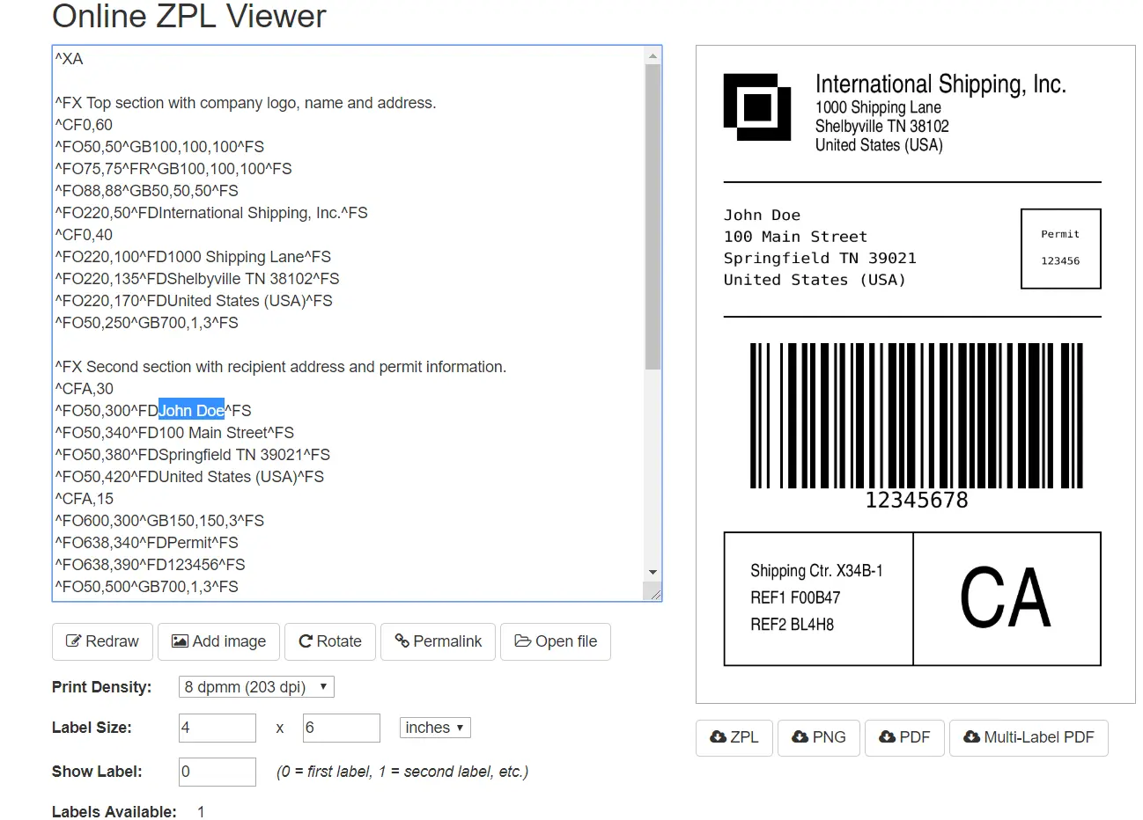1143x820 pixels.
Task: Click the Redraw button
Action: tap(102, 641)
